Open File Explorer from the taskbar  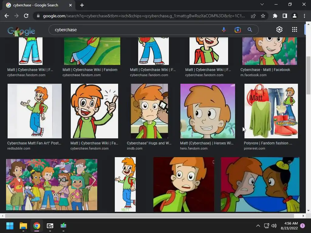23,226
